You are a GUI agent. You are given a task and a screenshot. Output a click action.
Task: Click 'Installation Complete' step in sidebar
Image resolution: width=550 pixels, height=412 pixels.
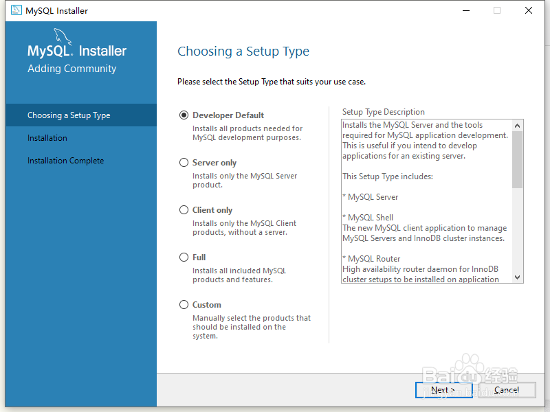(x=65, y=160)
